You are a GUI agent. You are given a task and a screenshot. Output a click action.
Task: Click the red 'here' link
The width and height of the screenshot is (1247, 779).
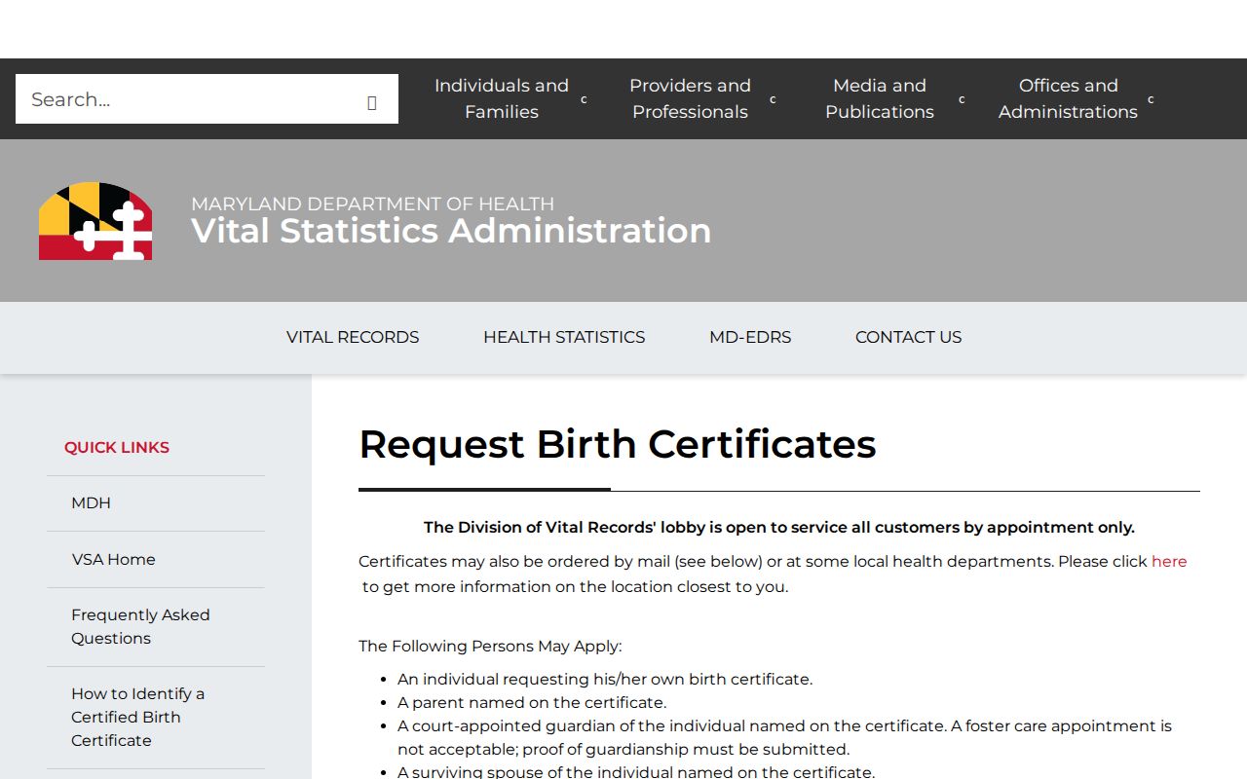(x=1169, y=562)
